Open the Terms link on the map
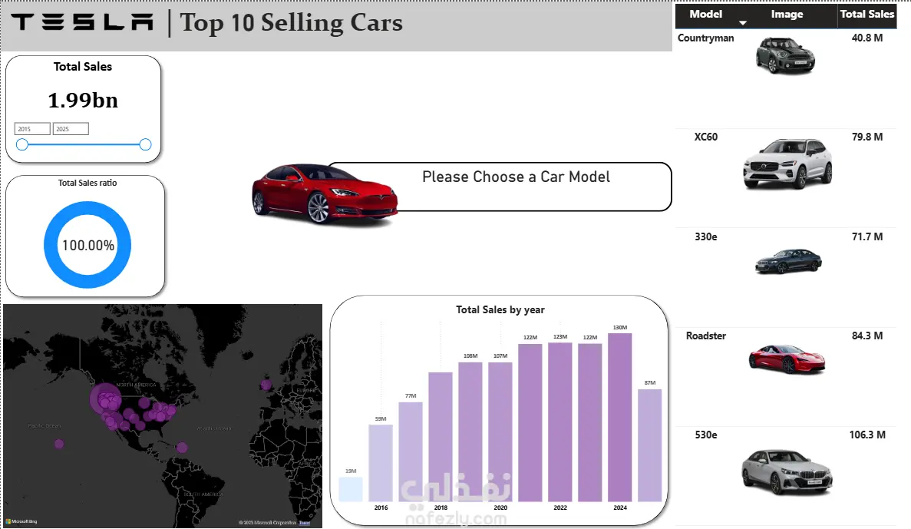Image resolution: width=911 pixels, height=529 pixels. (x=305, y=523)
